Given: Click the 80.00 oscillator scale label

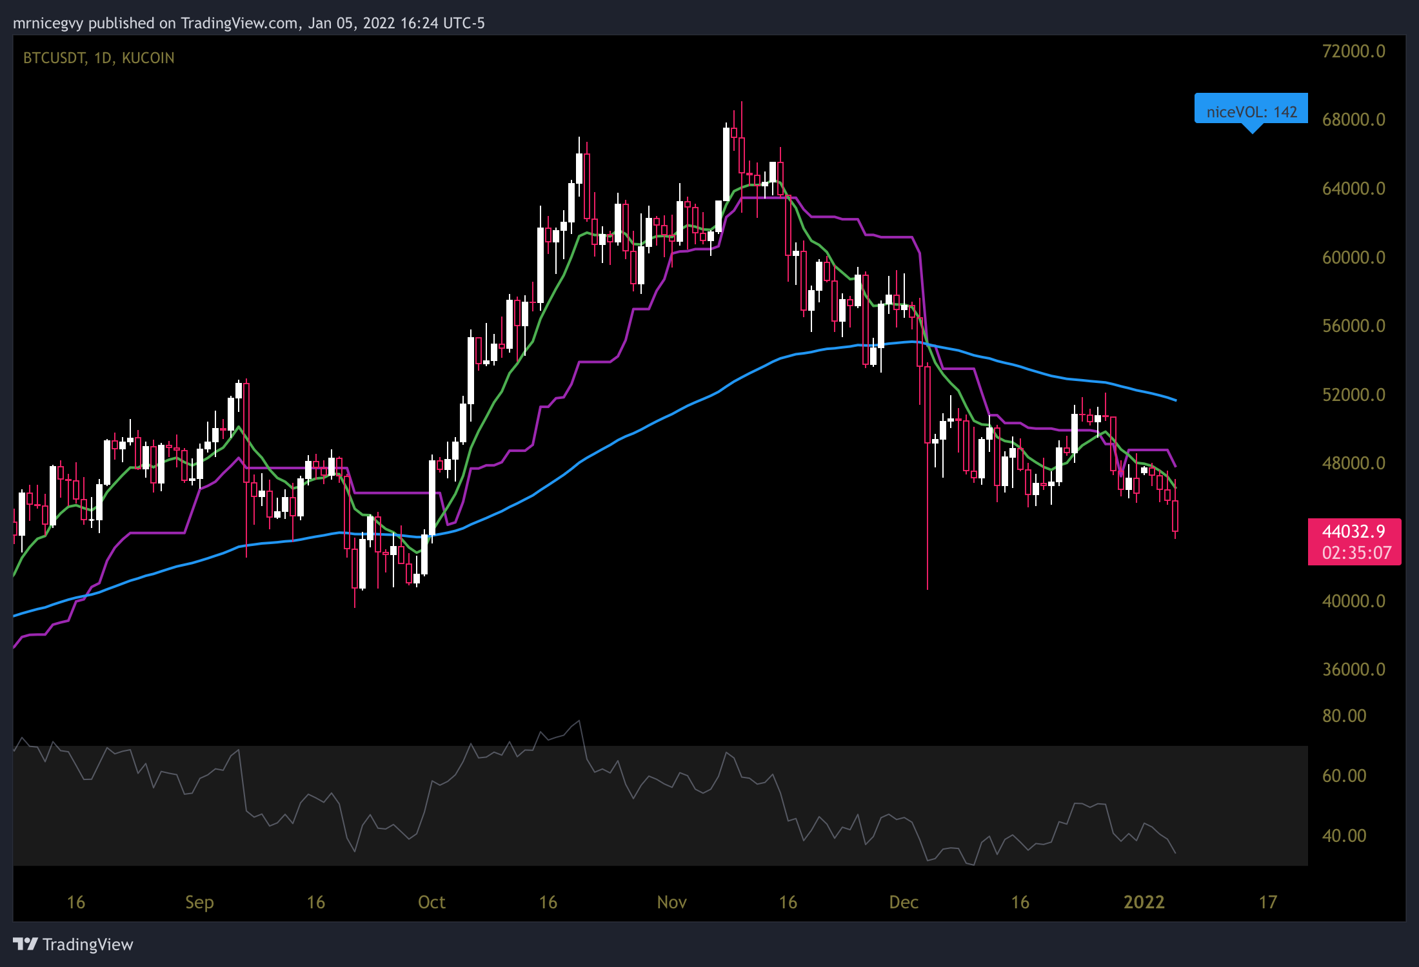Looking at the screenshot, I should coord(1344,716).
